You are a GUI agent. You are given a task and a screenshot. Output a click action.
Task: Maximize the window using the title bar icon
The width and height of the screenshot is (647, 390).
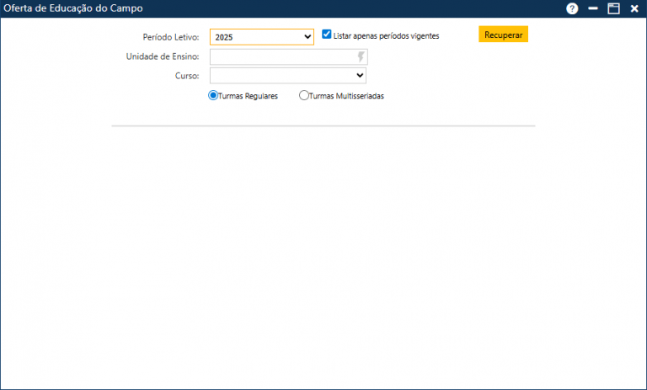613,8
